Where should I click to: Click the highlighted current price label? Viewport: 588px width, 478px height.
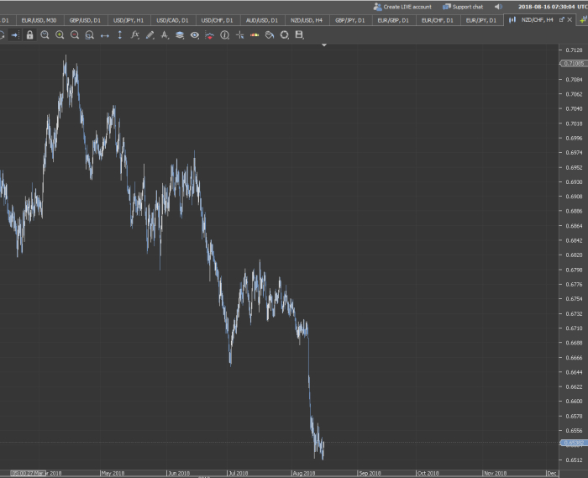[x=574, y=443]
